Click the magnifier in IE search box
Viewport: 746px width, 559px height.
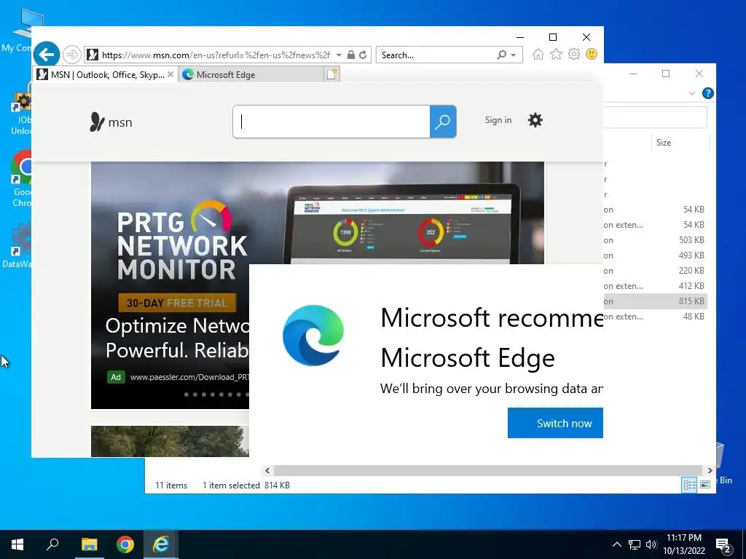click(501, 55)
